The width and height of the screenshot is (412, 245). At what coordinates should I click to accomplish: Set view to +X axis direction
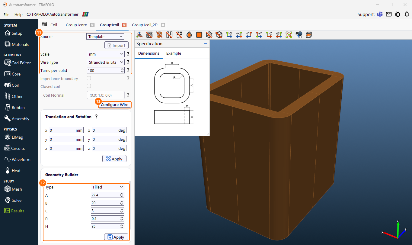239,35
